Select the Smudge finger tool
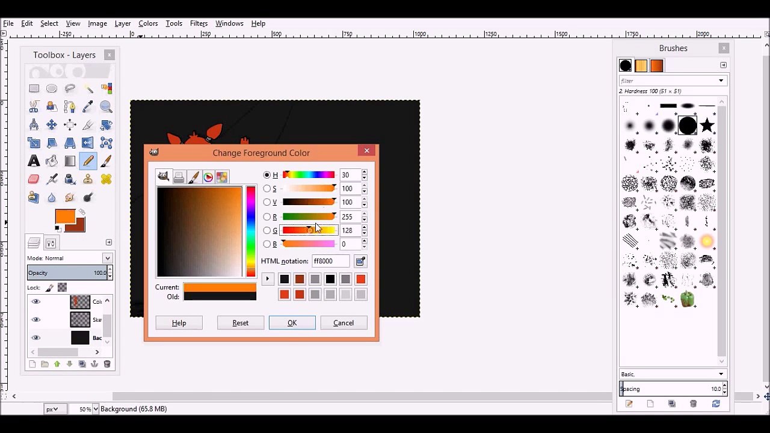Viewport: 770px width, 433px height. click(70, 197)
